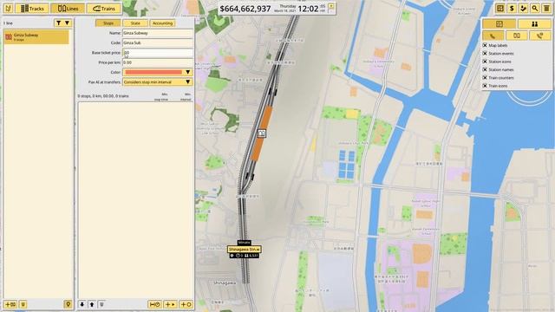
Task: Delete the selected line
Action: [23, 304]
